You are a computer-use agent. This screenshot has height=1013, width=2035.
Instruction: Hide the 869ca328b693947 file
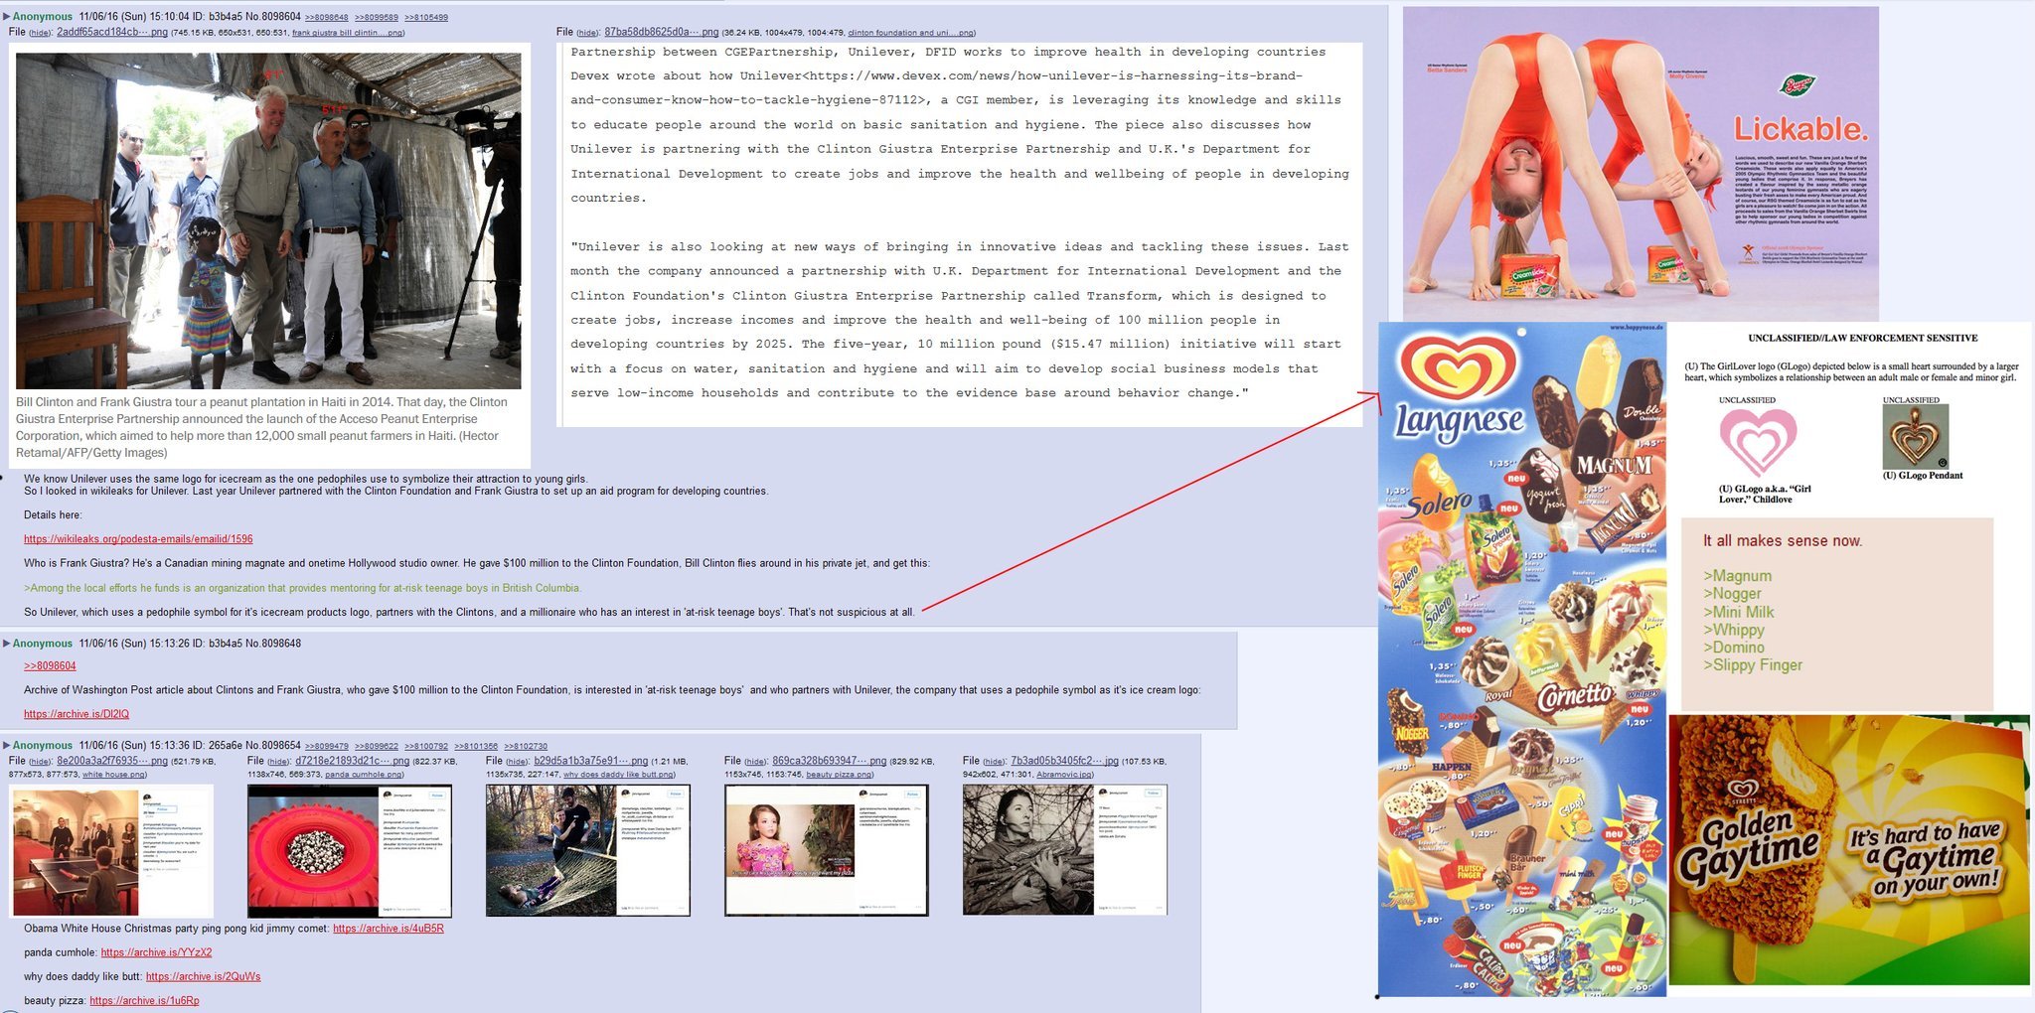755,762
